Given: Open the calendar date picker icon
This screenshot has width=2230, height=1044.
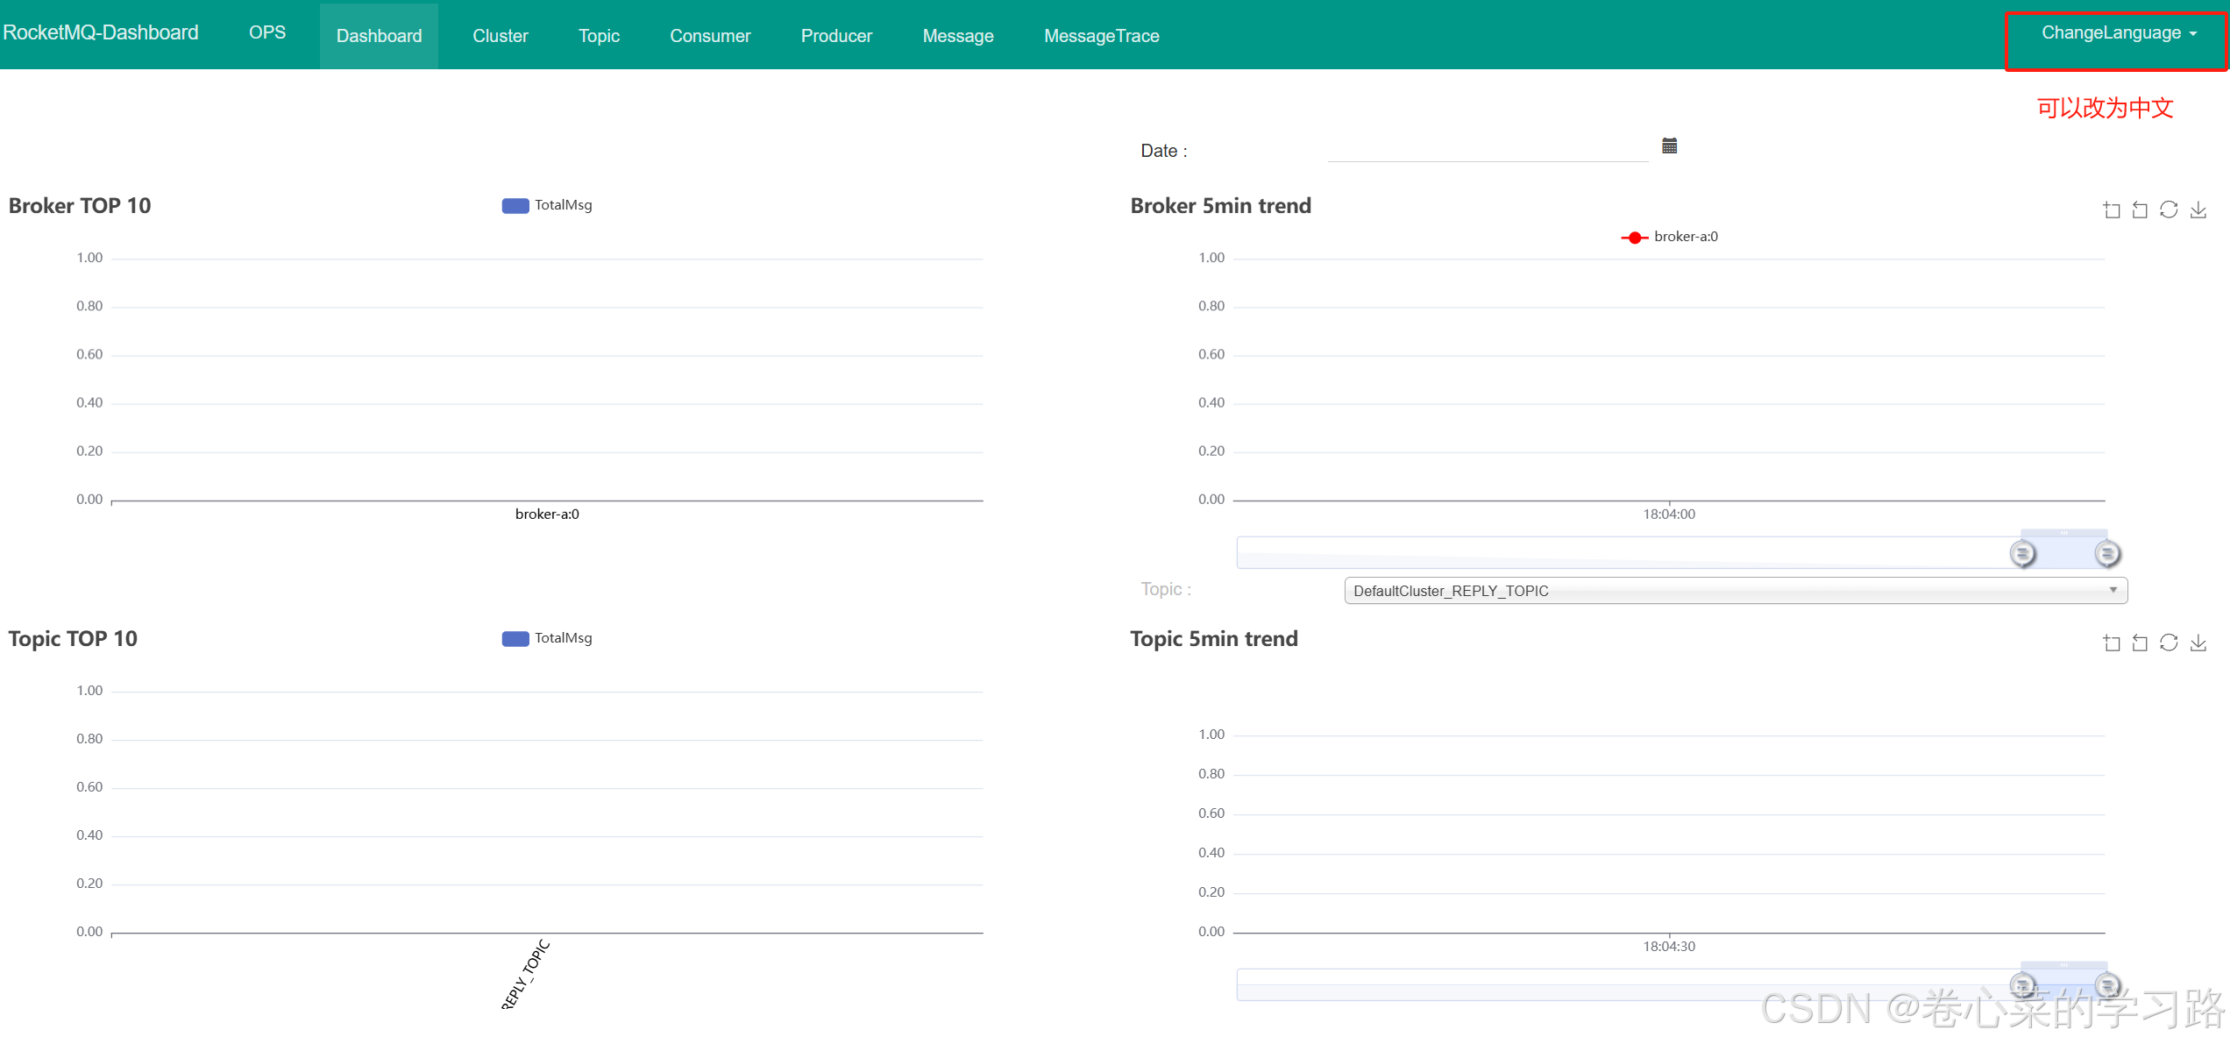Looking at the screenshot, I should (x=1669, y=146).
